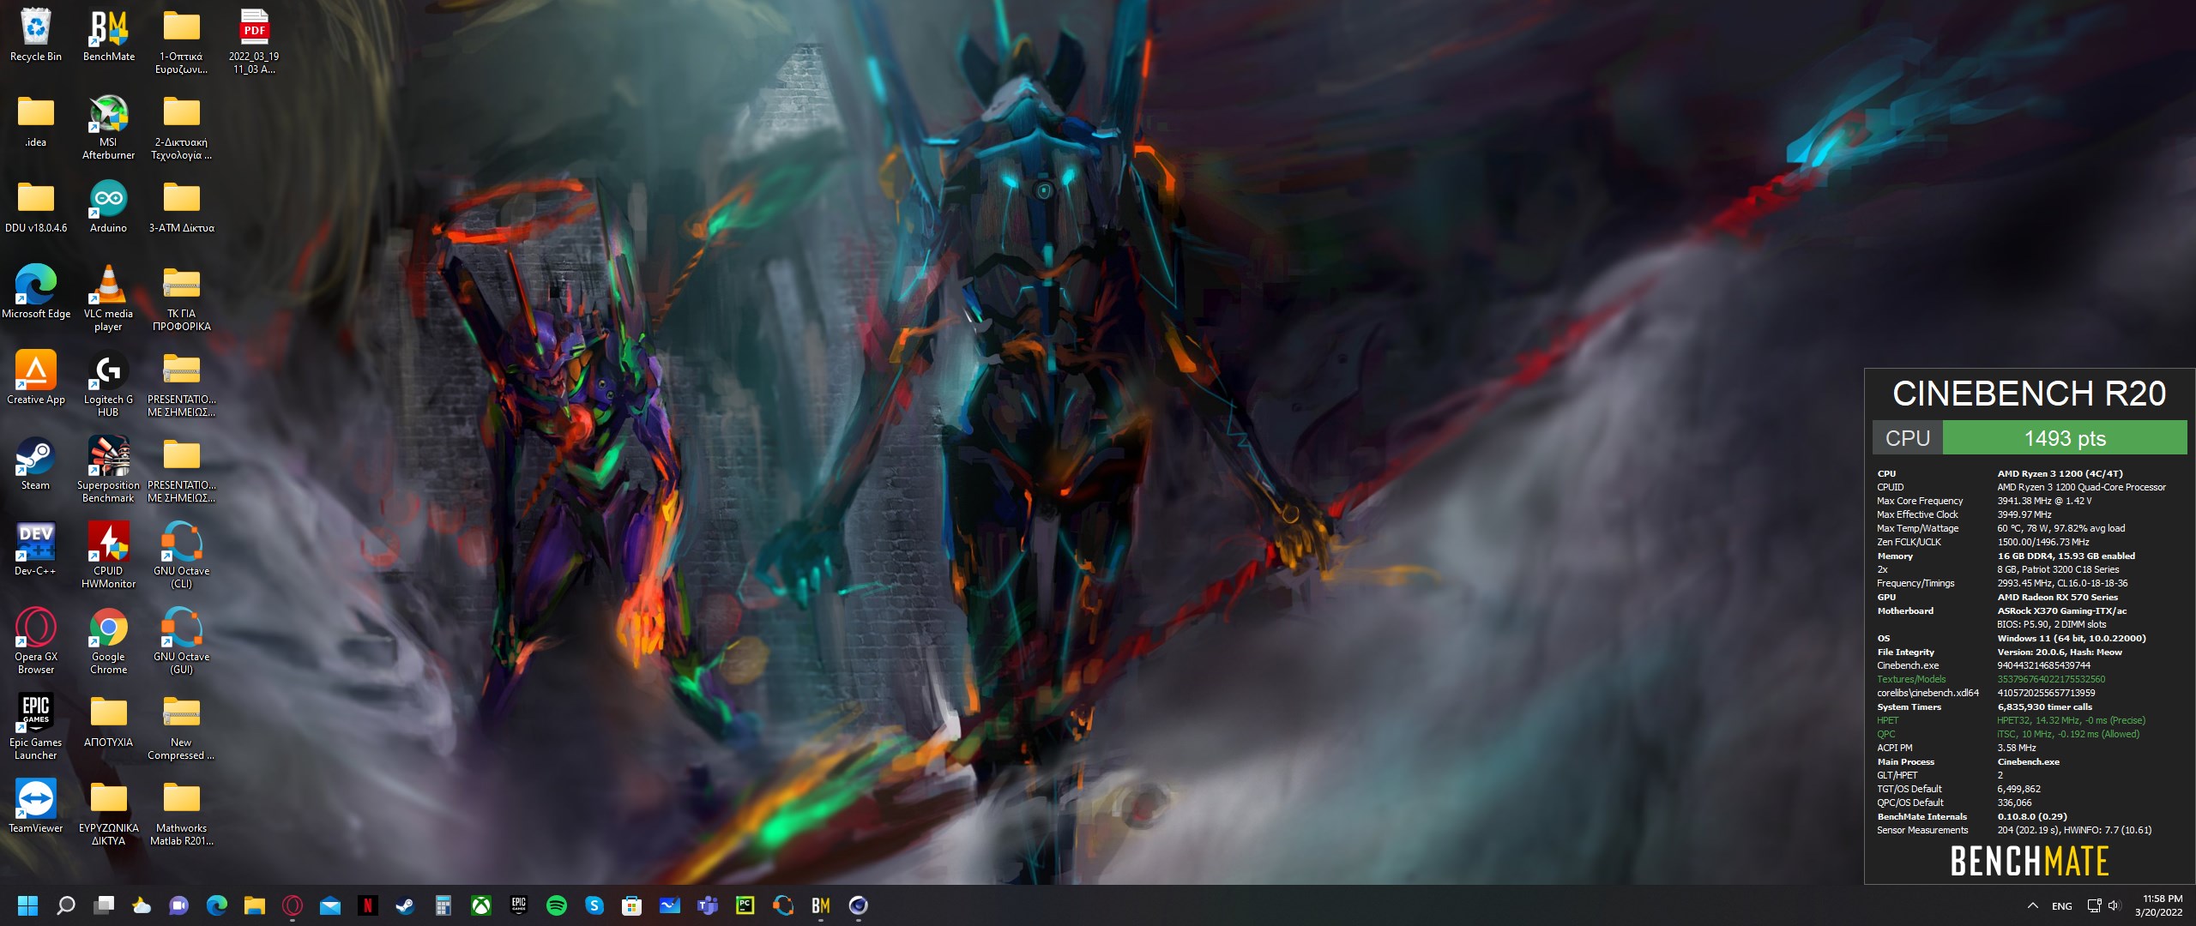The width and height of the screenshot is (2196, 926).
Task: Click the ASRock X370 Gaming-ITX/ac motherboard value
Action: [x=2061, y=610]
